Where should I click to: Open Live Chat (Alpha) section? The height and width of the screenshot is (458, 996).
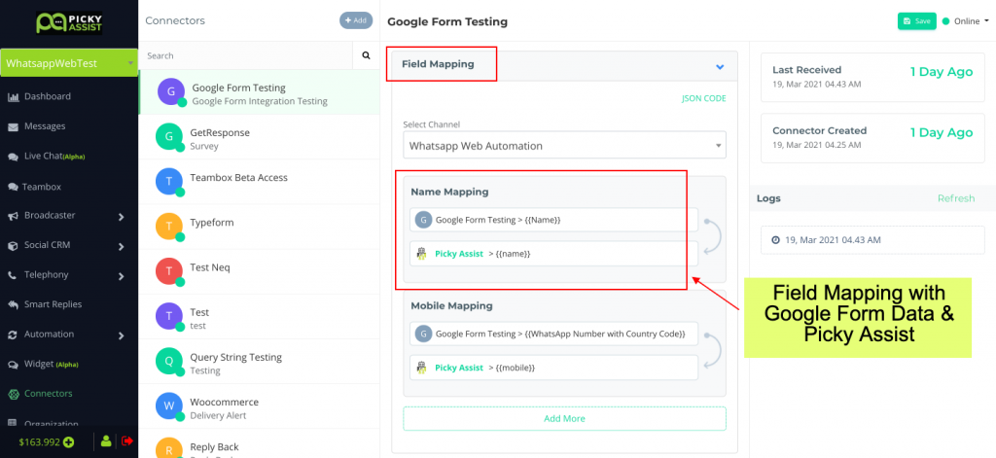pos(54,157)
